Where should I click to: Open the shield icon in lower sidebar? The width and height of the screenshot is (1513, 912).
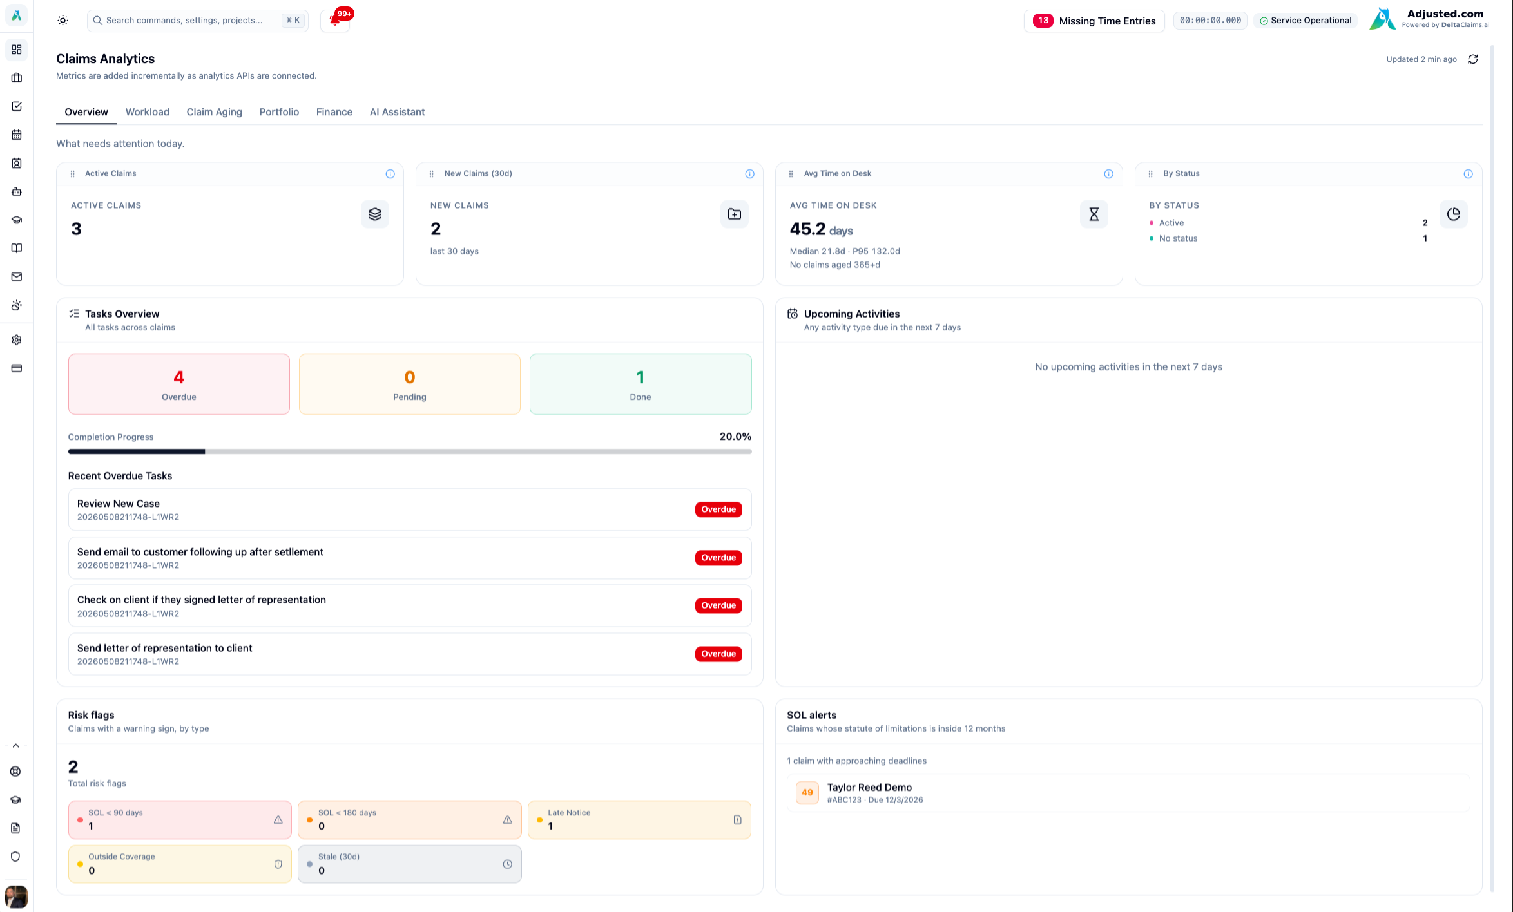(16, 856)
